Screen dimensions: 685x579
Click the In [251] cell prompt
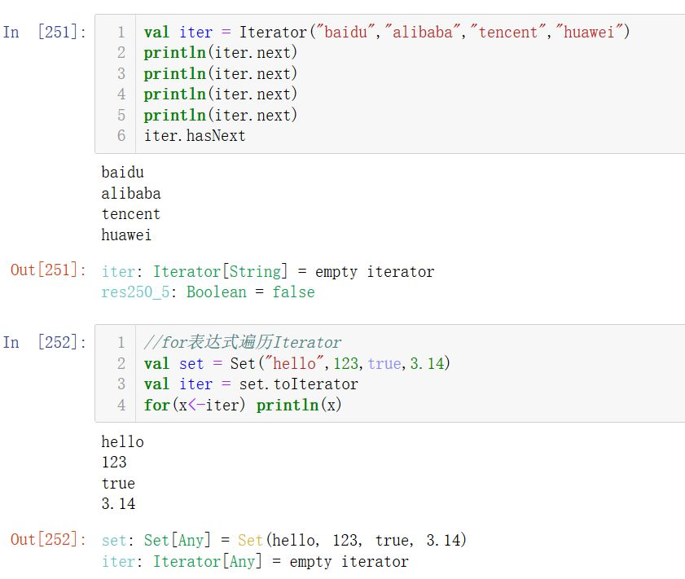pyautogui.click(x=44, y=33)
